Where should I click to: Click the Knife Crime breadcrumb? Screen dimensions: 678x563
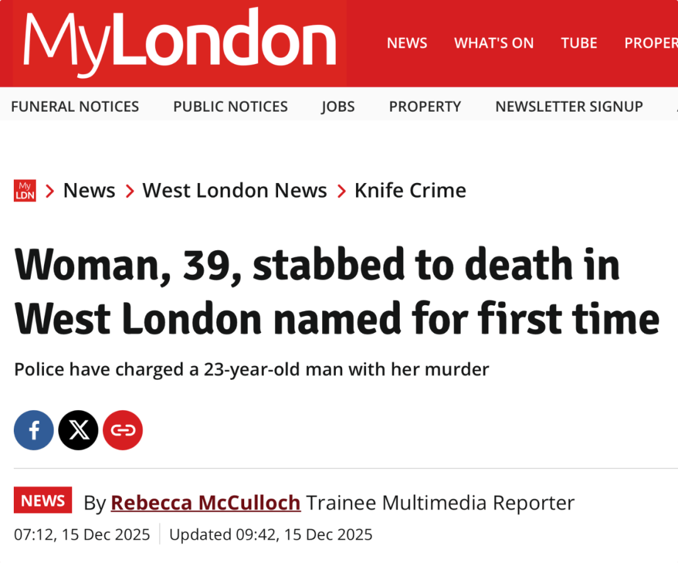(410, 191)
